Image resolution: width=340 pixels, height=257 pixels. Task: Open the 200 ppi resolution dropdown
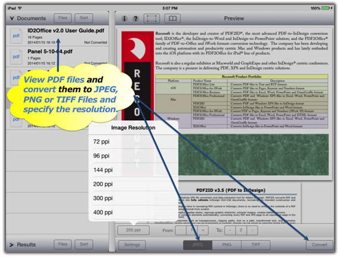pos(134,230)
